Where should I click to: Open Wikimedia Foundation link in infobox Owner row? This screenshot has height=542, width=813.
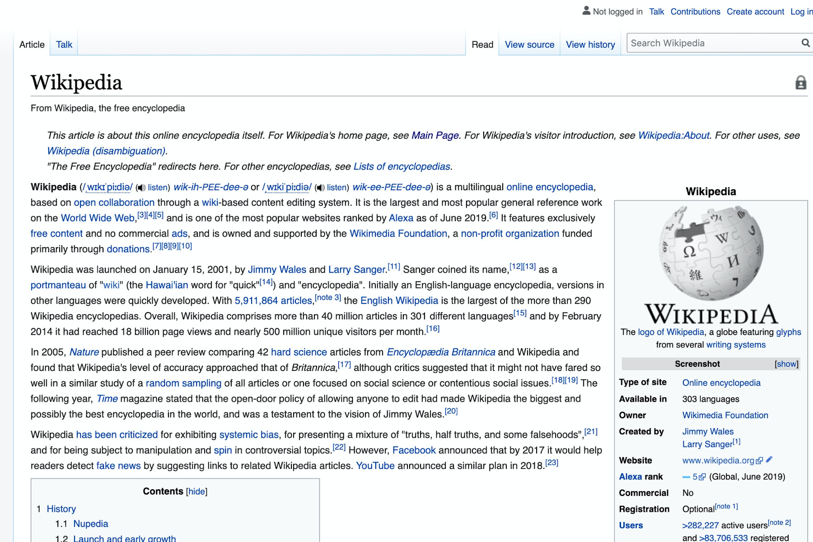tap(725, 416)
